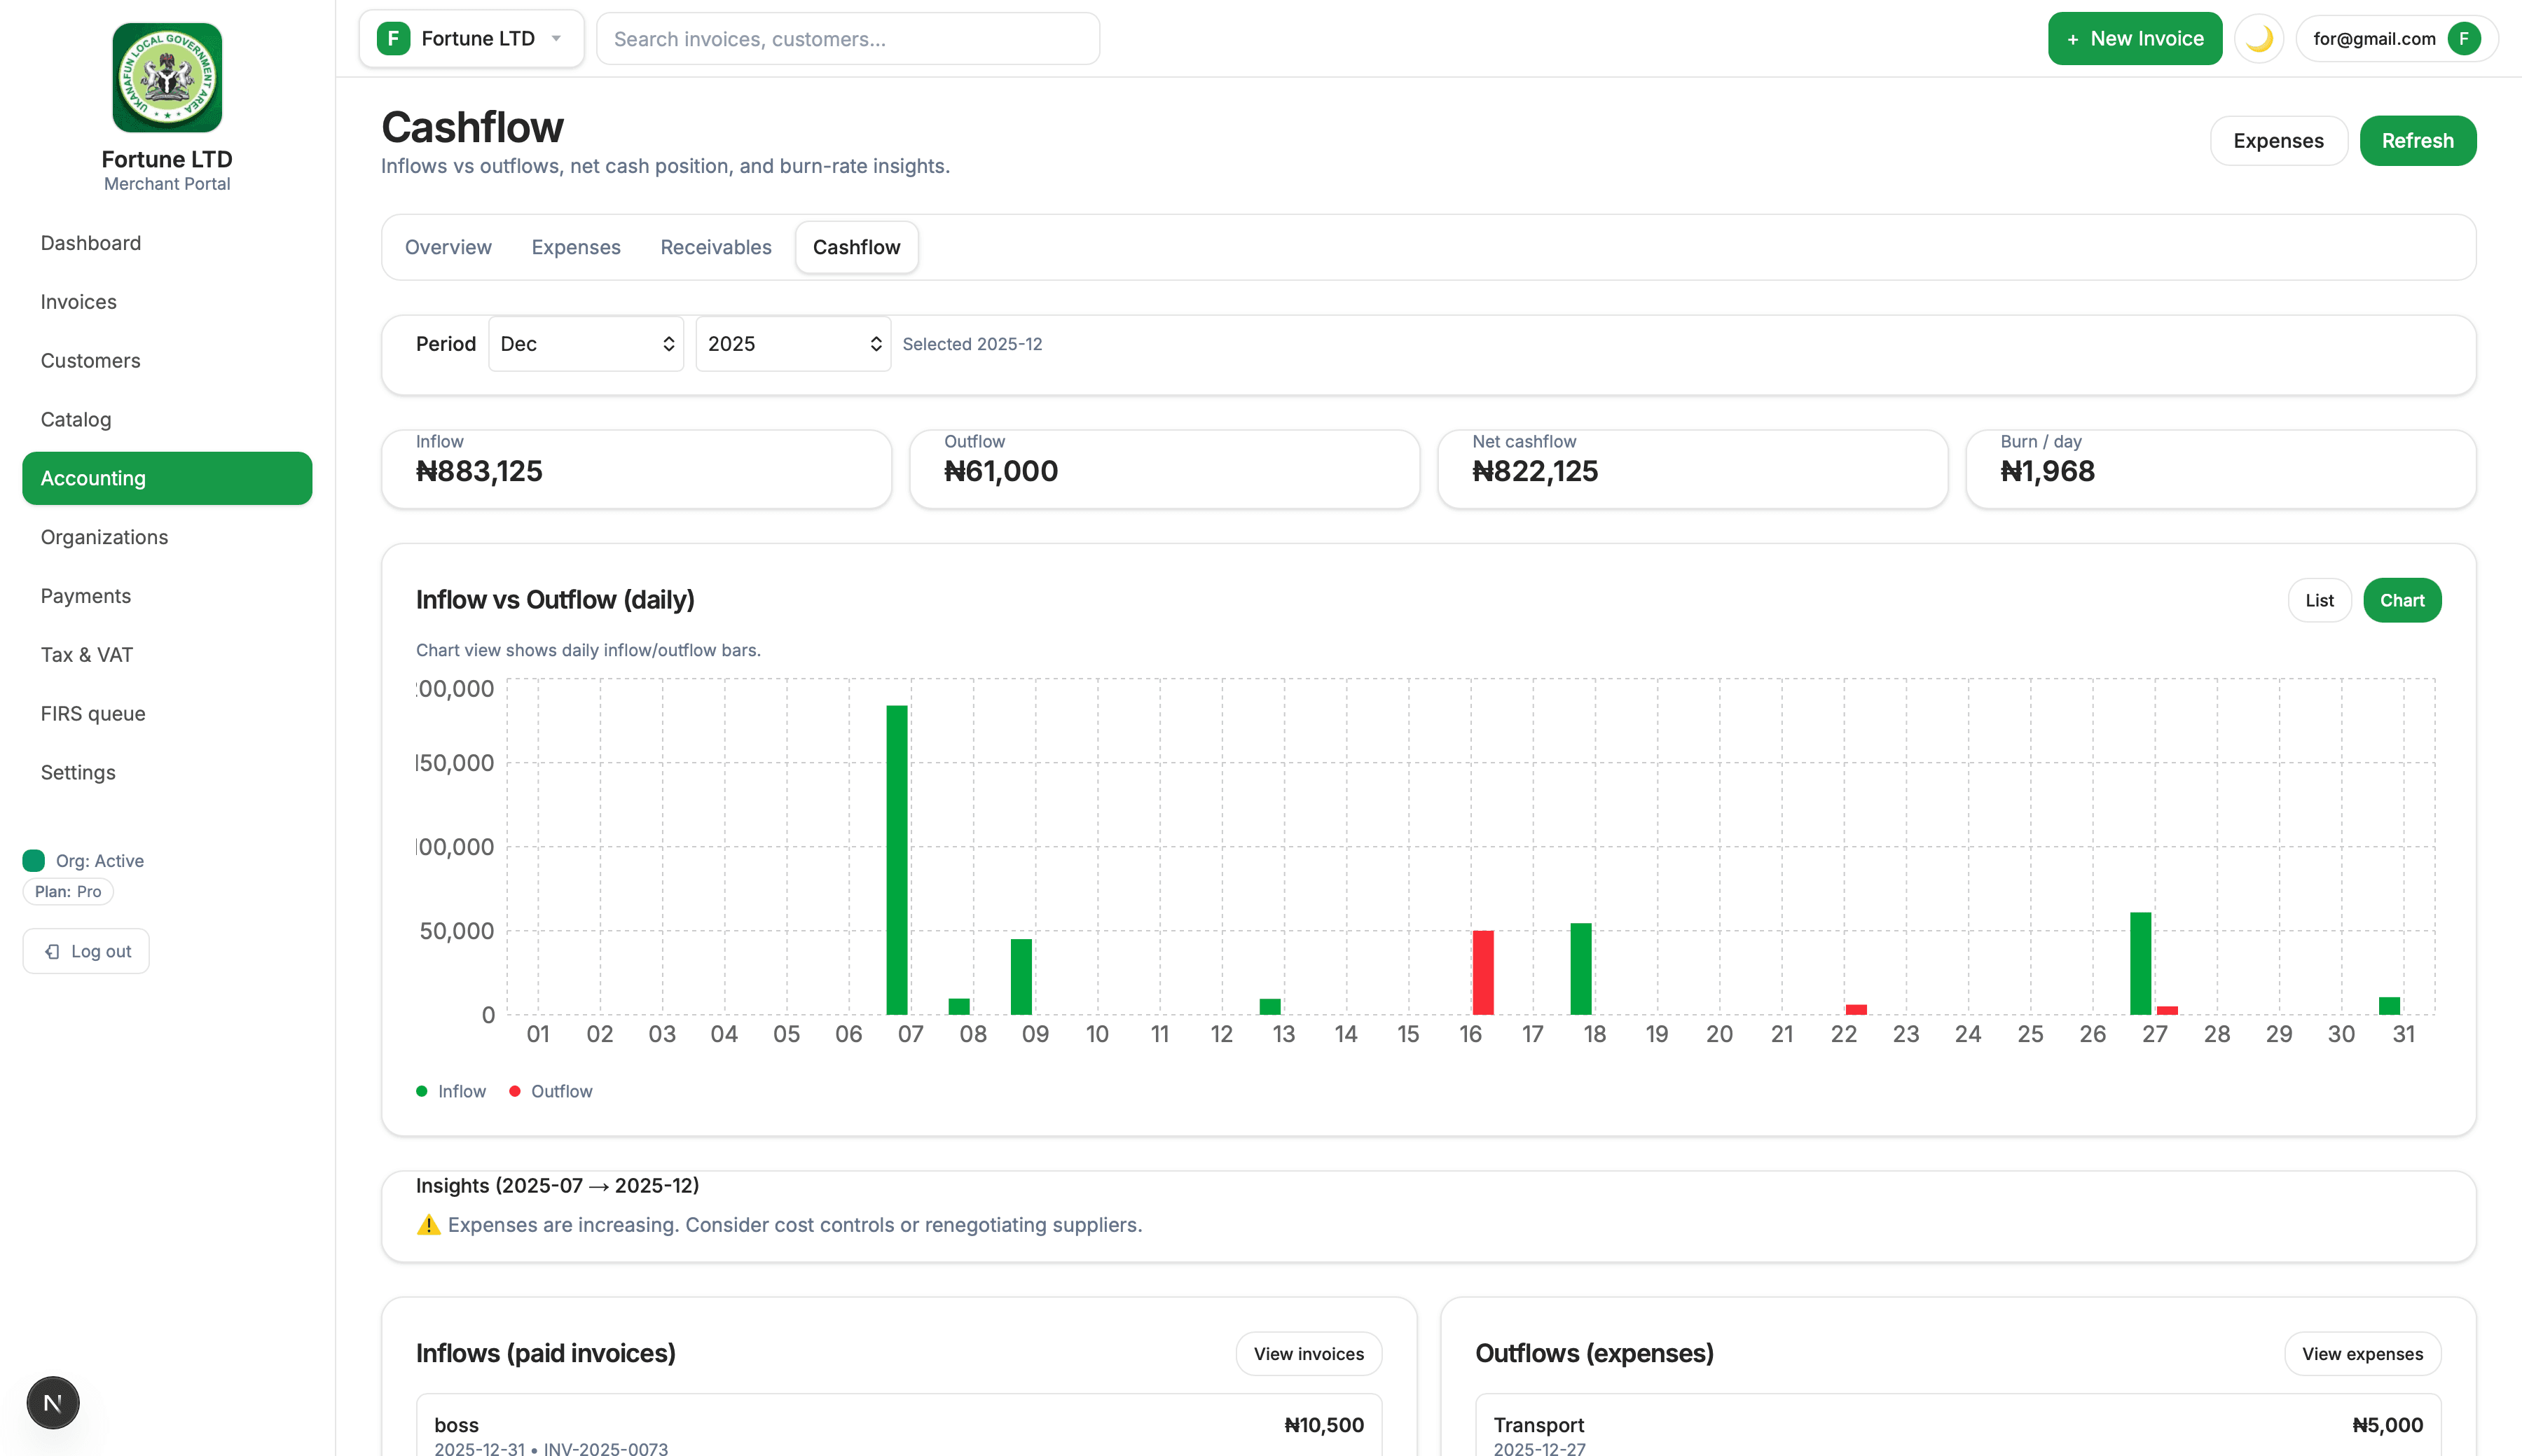
Task: Open the user avatar F icon
Action: click(x=2464, y=39)
